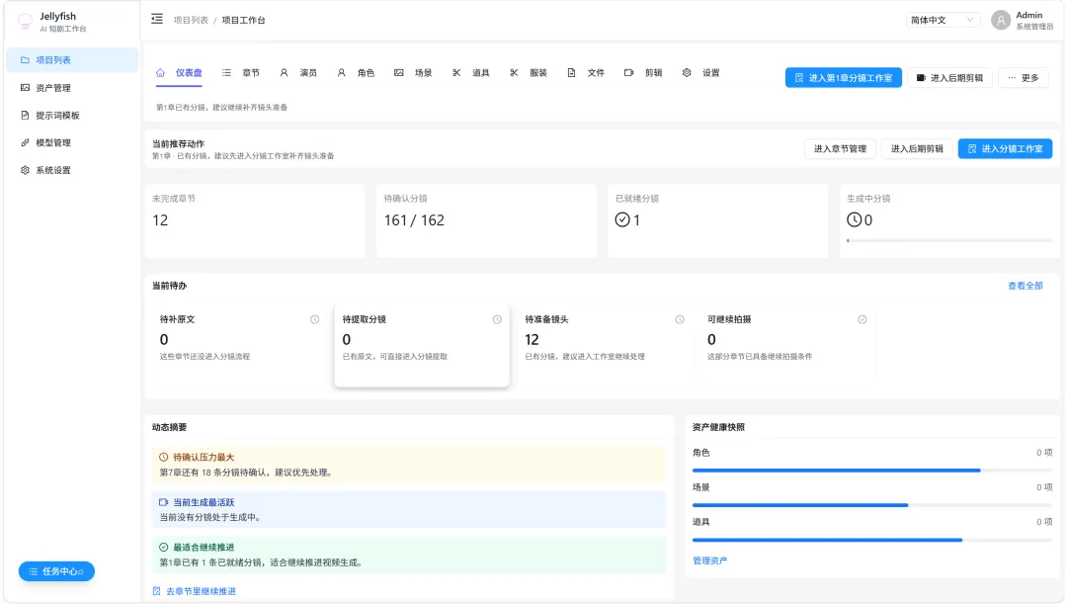Click the video icon beside 当前生成最活跃
The image size is (1067, 605).
(163, 502)
